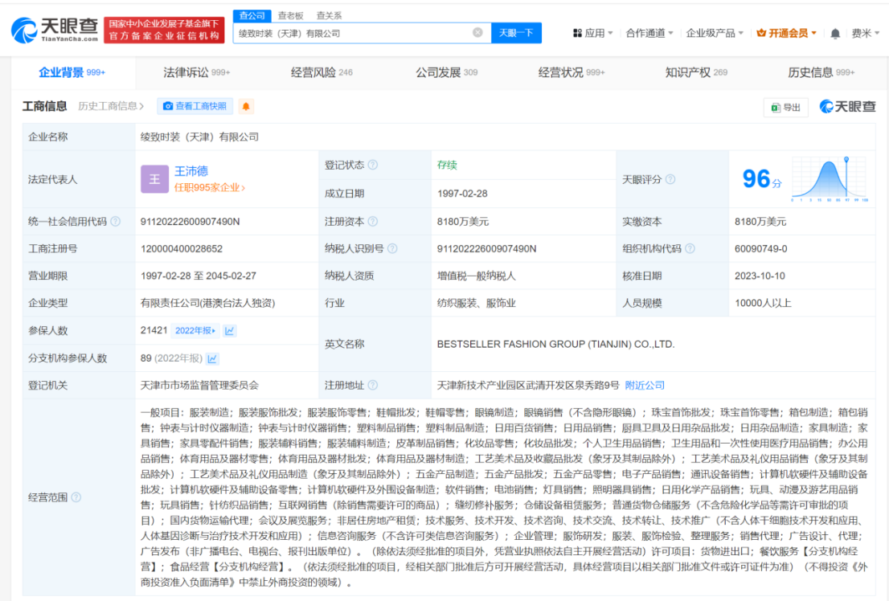This screenshot has width=889, height=601.
Task: Open the 附近公司 link
Action: point(645,386)
